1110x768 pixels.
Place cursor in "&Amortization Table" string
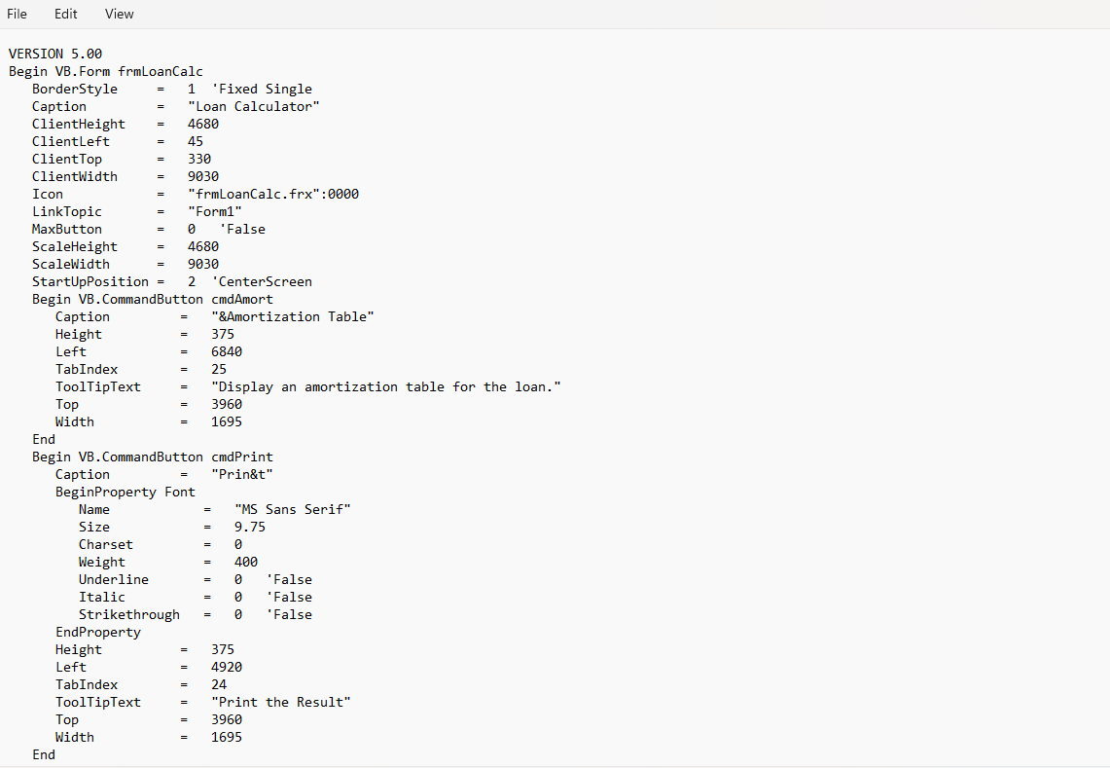coord(293,316)
